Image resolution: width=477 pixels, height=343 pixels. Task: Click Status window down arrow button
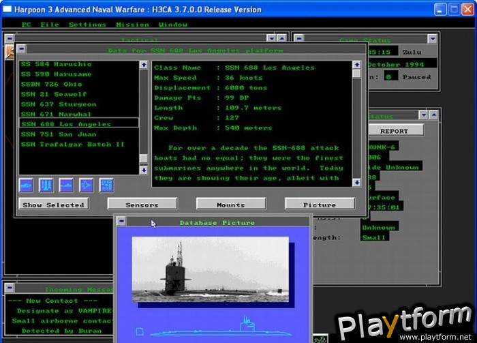tap(424, 115)
